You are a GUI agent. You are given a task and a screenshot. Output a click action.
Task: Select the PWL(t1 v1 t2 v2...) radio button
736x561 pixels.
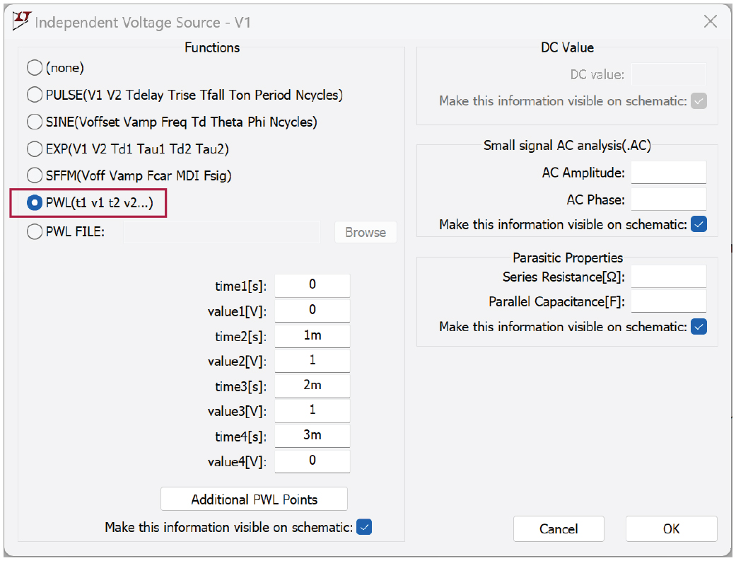pyautogui.click(x=35, y=203)
